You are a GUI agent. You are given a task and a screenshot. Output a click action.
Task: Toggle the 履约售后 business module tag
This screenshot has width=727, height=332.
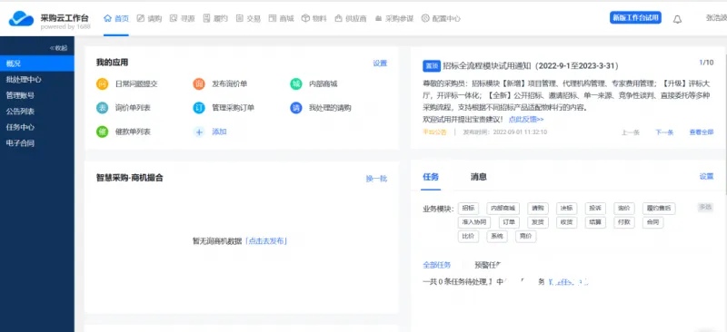point(659,209)
